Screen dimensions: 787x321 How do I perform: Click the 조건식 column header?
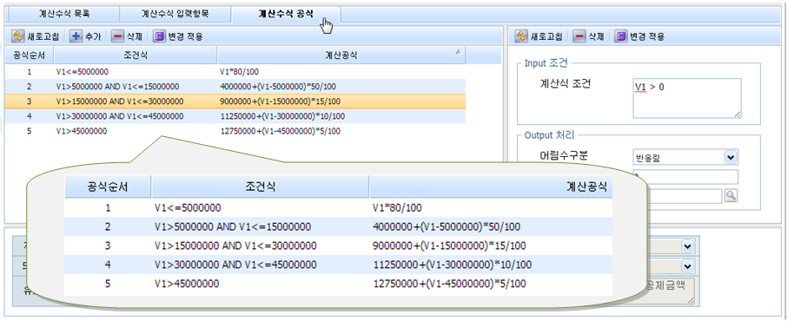pyautogui.click(x=136, y=56)
